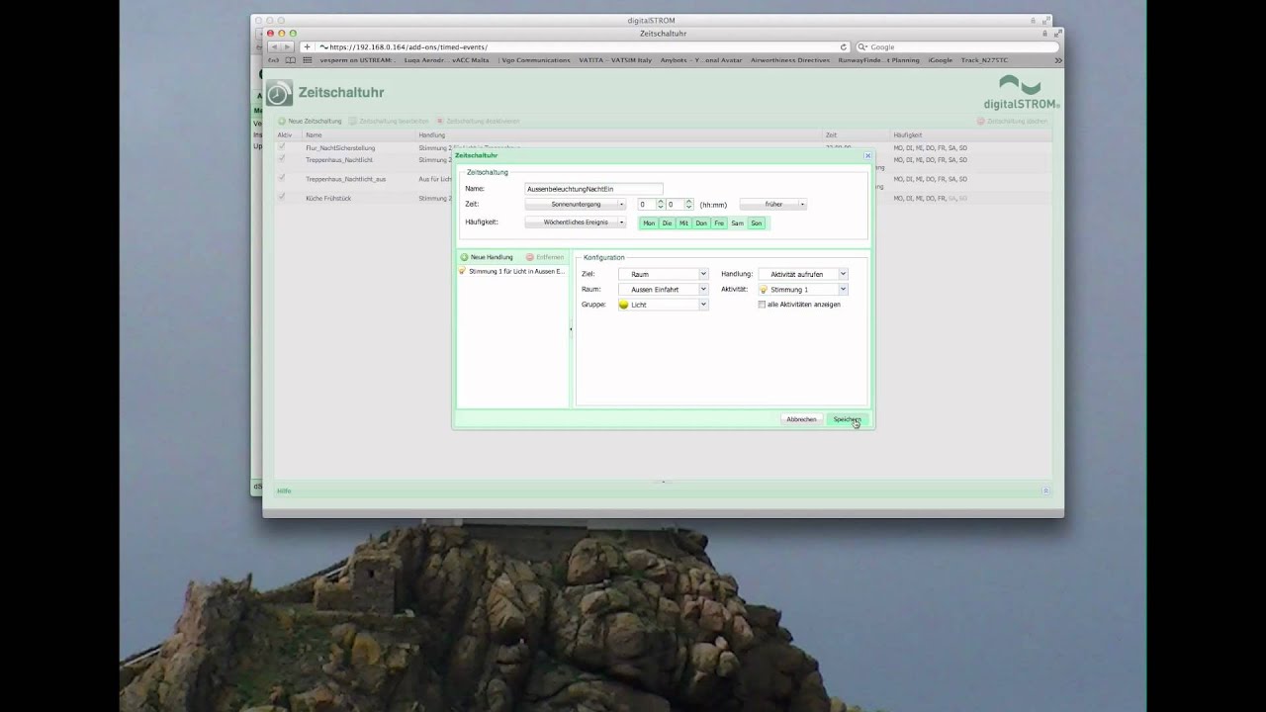Click Zeitschaltung löschen in the toolbar

[1012, 121]
